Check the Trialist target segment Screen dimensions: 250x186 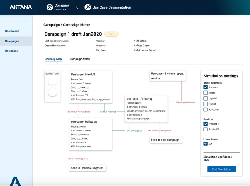pos(205,104)
